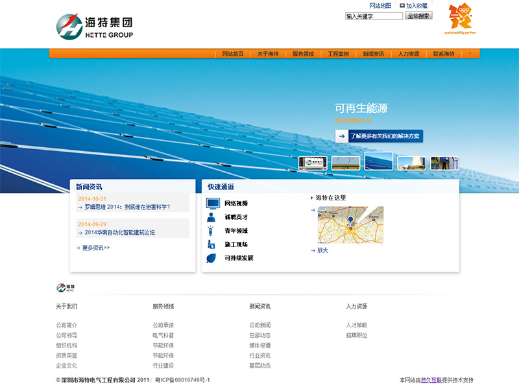Open 青年领域 via its lightbulb icon
519x391 pixels.
click(x=211, y=231)
